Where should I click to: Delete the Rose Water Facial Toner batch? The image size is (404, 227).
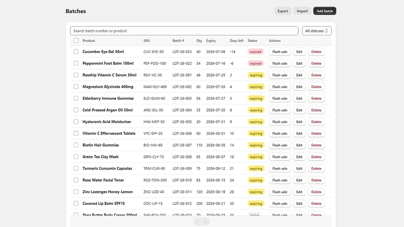pos(317,180)
